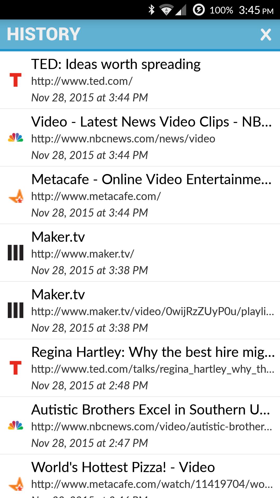This screenshot has height=498, width=280.
Task: Tap the timestamp under the http://www.maker.tv/ URL
Action: (89, 271)
